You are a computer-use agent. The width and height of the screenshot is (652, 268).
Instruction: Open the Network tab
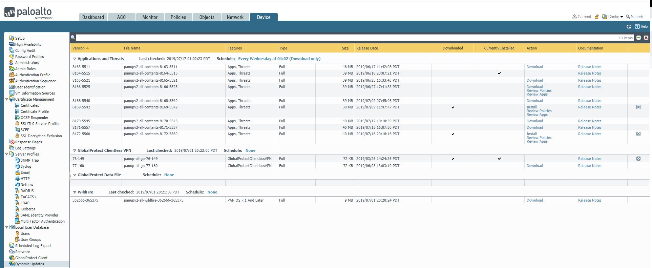coord(235,17)
